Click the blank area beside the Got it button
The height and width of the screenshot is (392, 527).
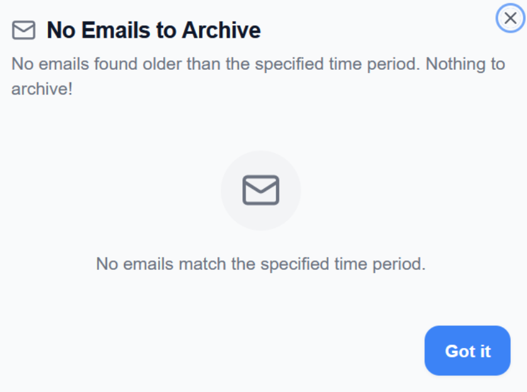click(x=220, y=351)
